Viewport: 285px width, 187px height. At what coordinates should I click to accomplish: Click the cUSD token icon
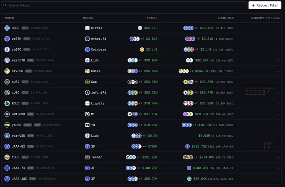point(7,82)
